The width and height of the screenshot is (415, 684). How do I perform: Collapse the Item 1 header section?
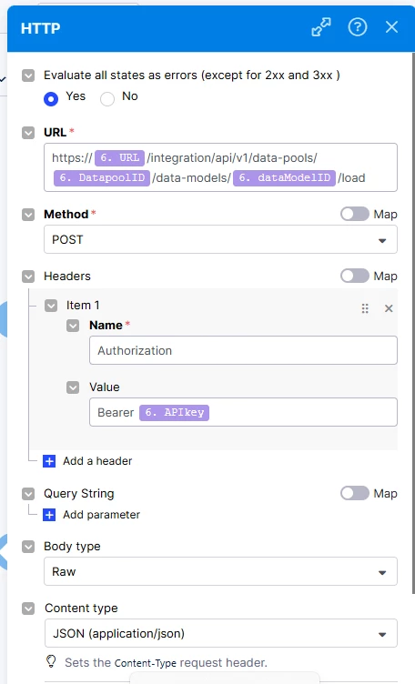point(51,306)
